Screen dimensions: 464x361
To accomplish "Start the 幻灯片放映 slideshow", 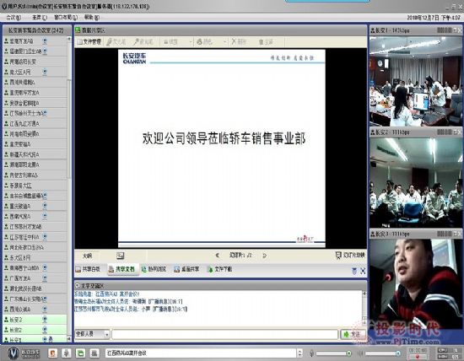I will pyautogui.click(x=350, y=255).
